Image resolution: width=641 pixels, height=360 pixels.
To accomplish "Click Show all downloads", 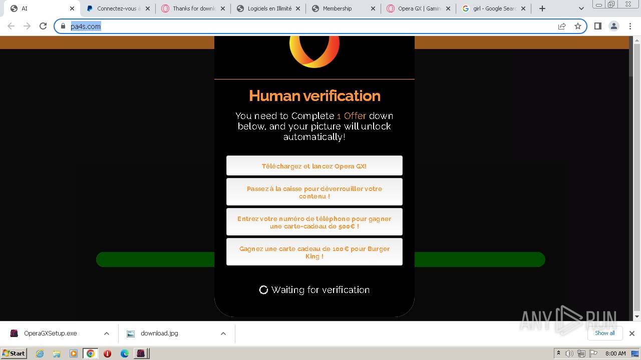I will (x=604, y=333).
